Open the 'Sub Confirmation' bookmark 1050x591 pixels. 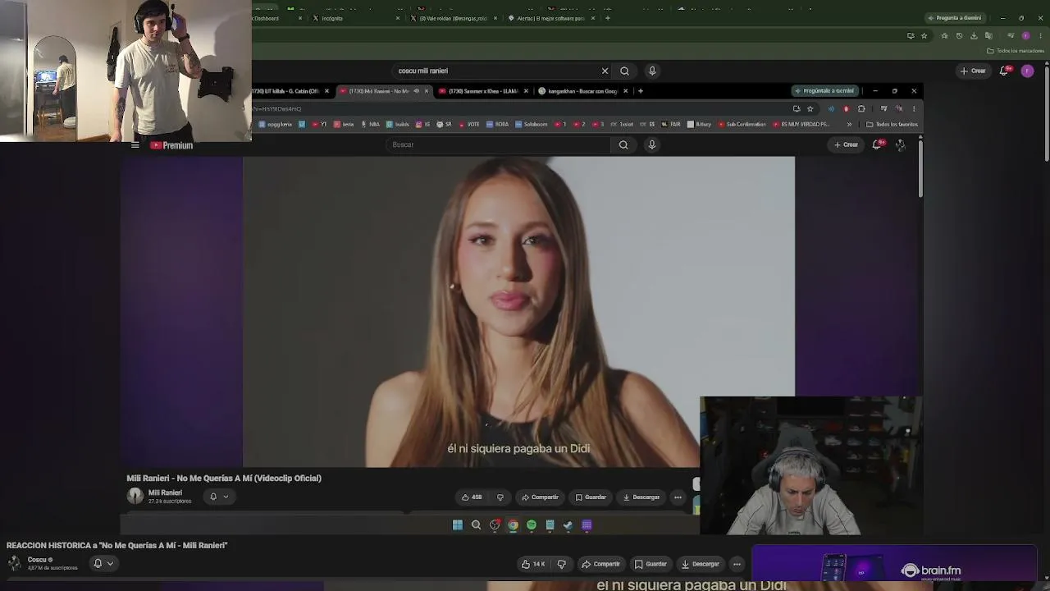tap(742, 125)
